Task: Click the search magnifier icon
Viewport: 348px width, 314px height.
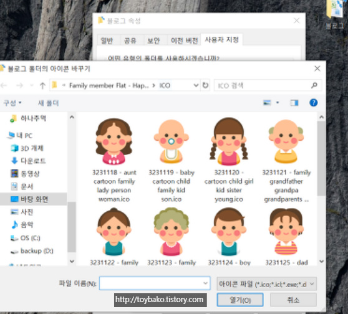Action: (314, 85)
